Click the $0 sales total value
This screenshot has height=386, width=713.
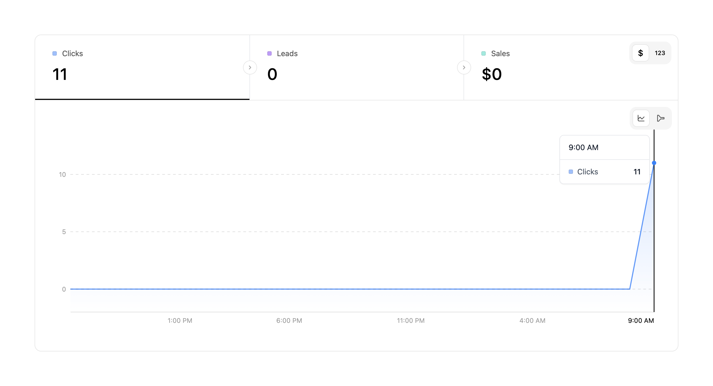492,74
